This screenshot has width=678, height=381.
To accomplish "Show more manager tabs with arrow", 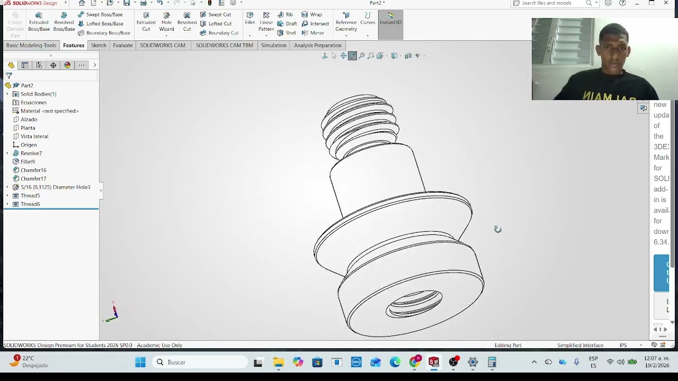I will (94, 65).
